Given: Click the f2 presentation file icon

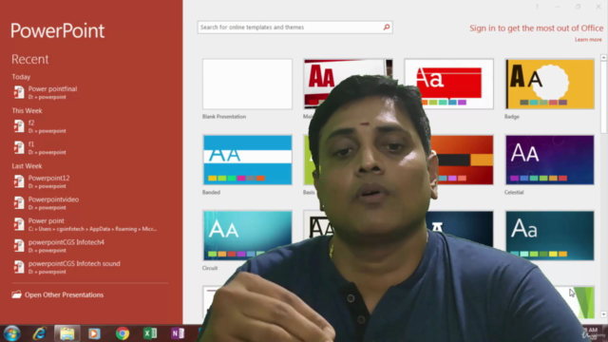Looking at the screenshot, I should coord(19,126).
